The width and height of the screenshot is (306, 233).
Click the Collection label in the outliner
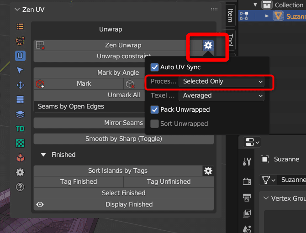point(289,5)
